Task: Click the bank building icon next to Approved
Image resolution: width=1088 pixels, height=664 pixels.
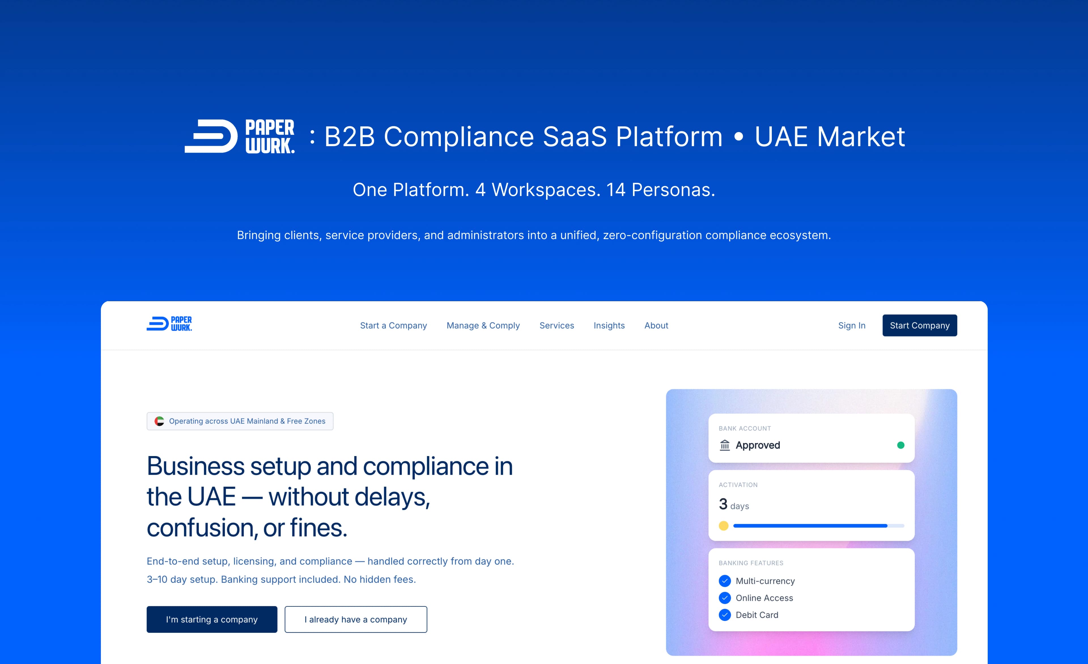Action: (724, 445)
